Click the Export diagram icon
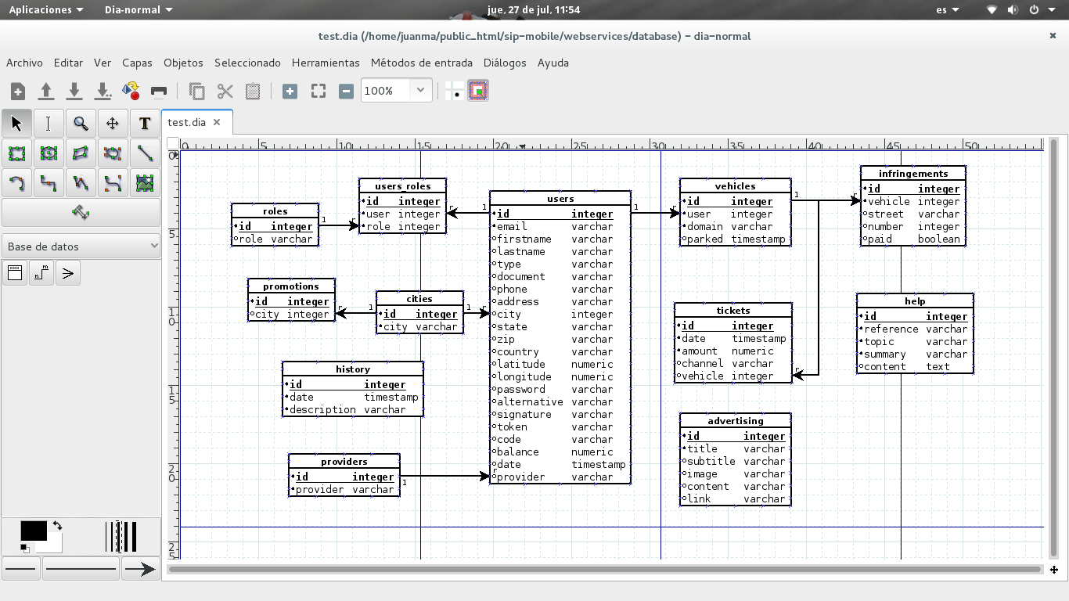The height and width of the screenshot is (601, 1069). pos(131,92)
